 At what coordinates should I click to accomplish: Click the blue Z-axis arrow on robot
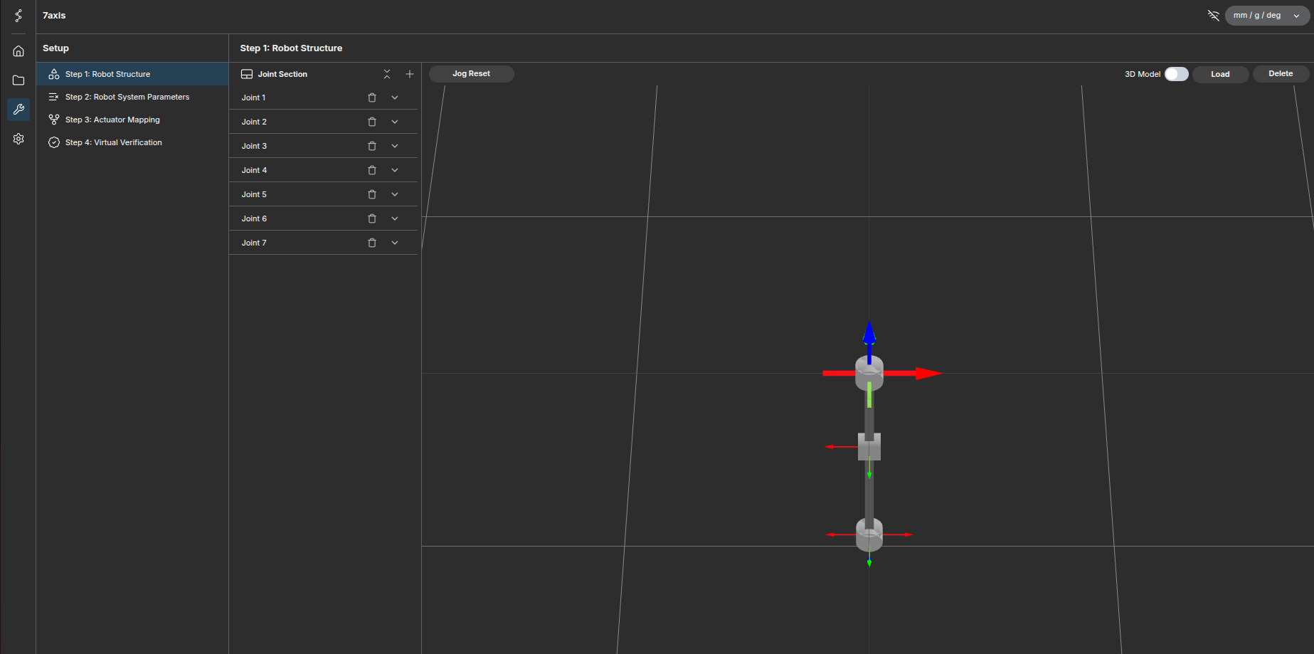pos(869,334)
